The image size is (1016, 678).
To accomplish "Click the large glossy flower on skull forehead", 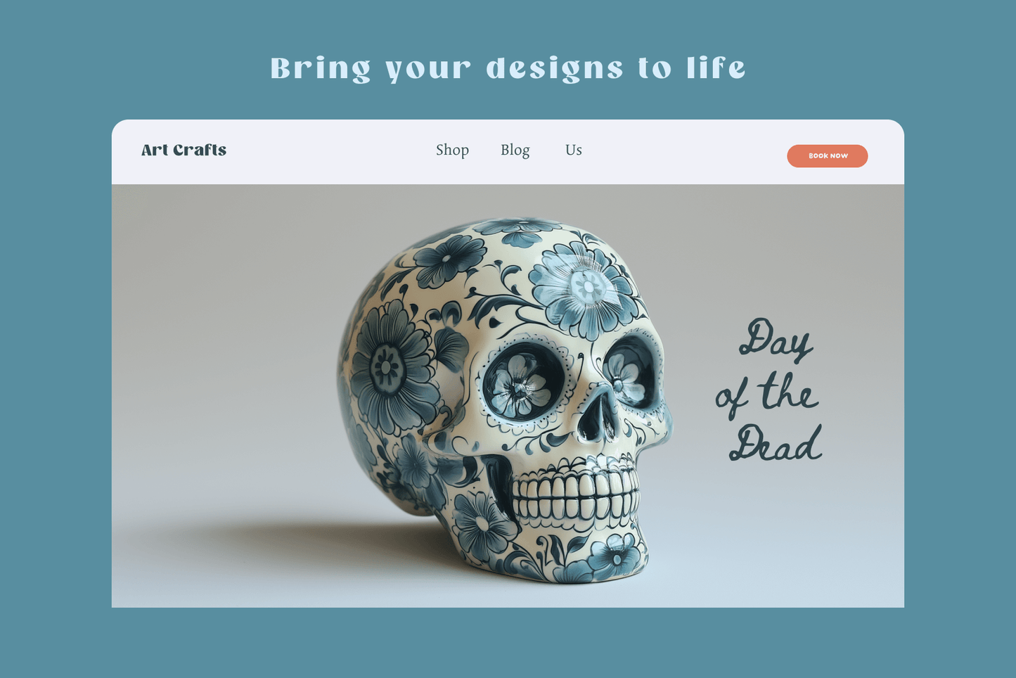I will 584,288.
